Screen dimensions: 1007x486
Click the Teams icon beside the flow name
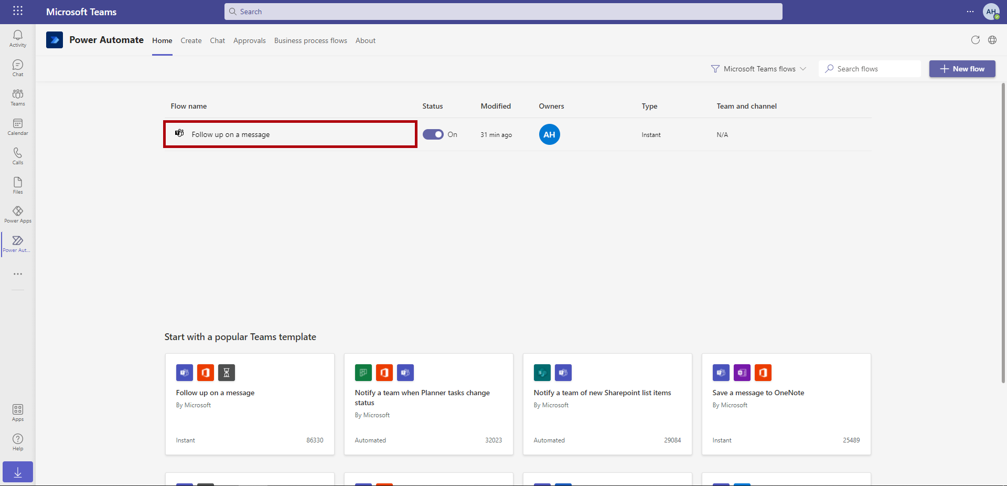point(179,133)
